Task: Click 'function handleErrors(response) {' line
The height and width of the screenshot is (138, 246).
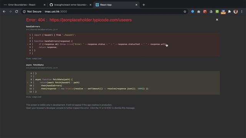Action: click(x=53, y=41)
